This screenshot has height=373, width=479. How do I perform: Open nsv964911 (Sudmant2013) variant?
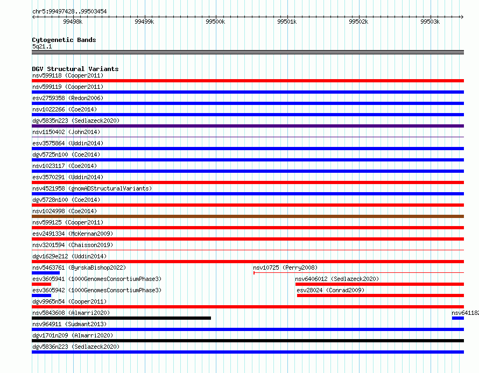(x=69, y=324)
